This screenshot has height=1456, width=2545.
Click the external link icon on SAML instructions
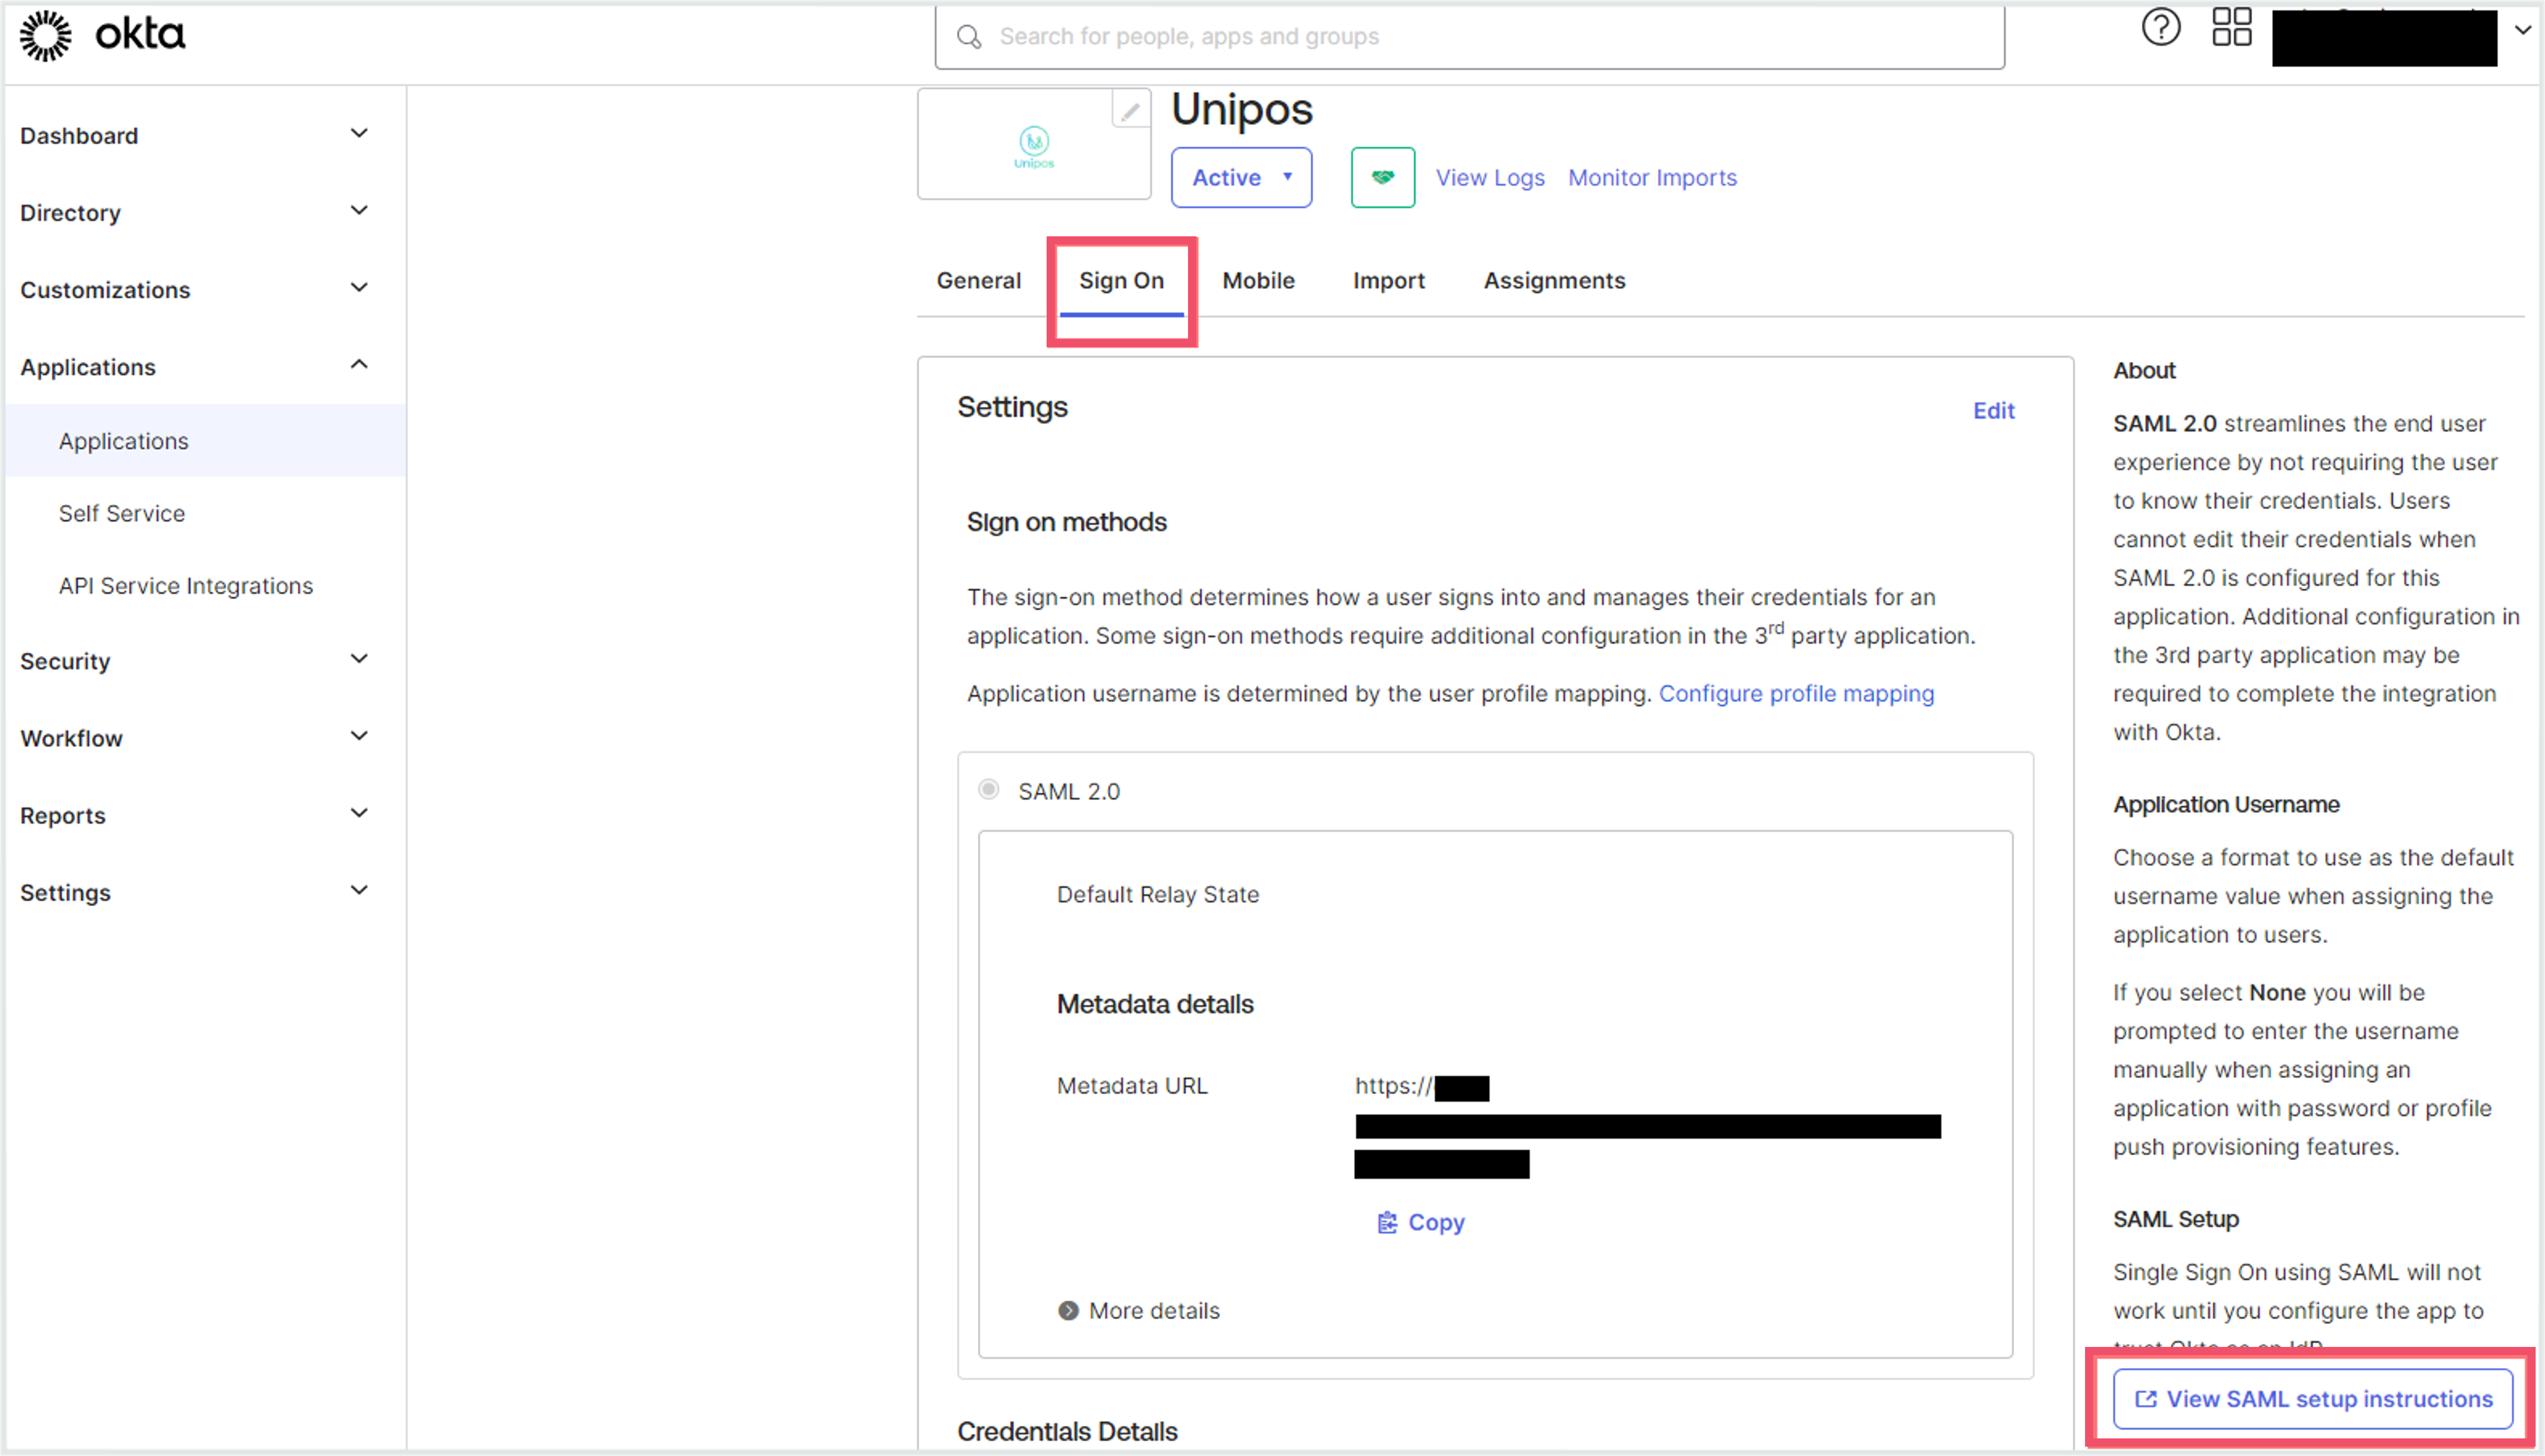pyautogui.click(x=2145, y=1399)
